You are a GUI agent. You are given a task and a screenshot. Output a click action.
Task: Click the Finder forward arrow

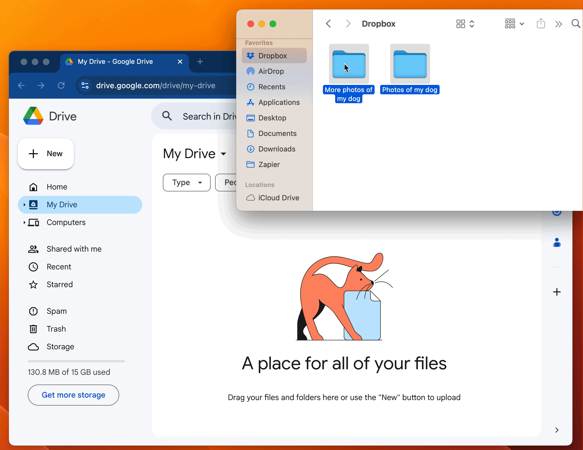[x=348, y=24]
